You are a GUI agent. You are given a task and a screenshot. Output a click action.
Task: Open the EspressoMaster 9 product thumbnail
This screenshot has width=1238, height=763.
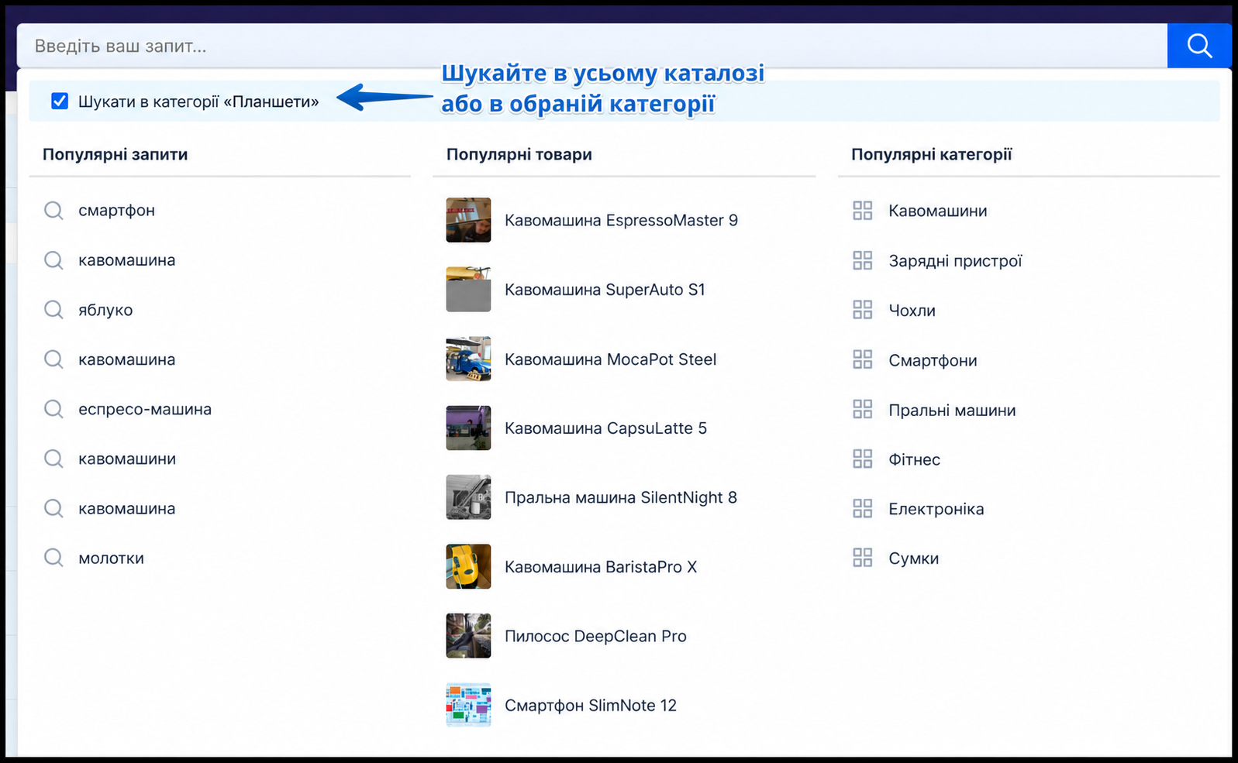tap(468, 220)
